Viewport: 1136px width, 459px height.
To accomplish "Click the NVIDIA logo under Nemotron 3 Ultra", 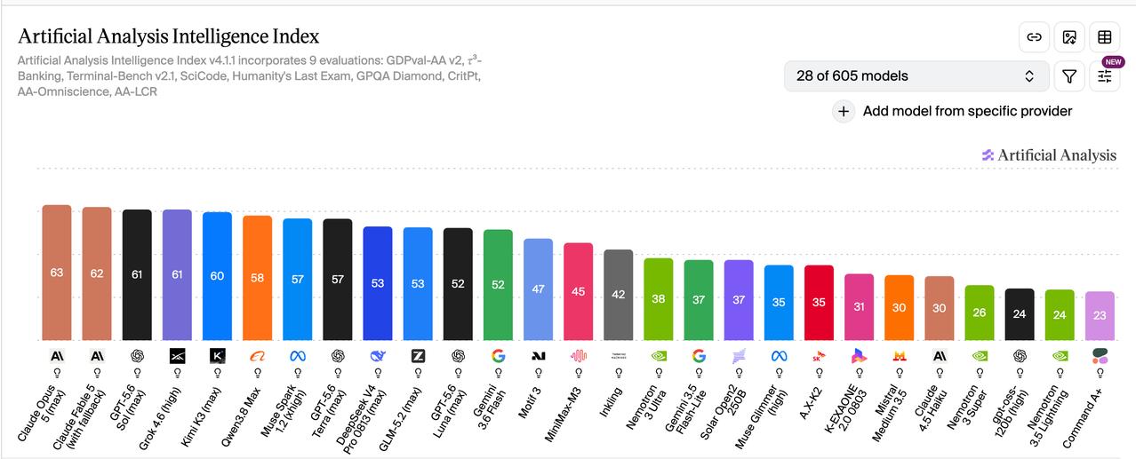I will tap(659, 355).
